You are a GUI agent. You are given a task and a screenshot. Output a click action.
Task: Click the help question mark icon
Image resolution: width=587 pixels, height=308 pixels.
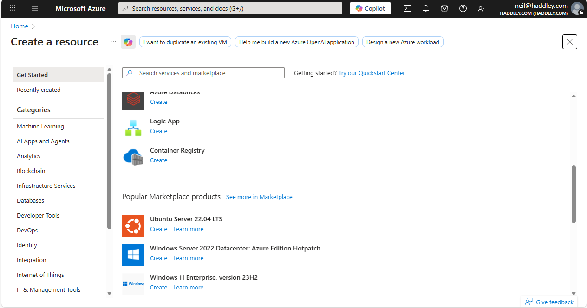[463, 8]
